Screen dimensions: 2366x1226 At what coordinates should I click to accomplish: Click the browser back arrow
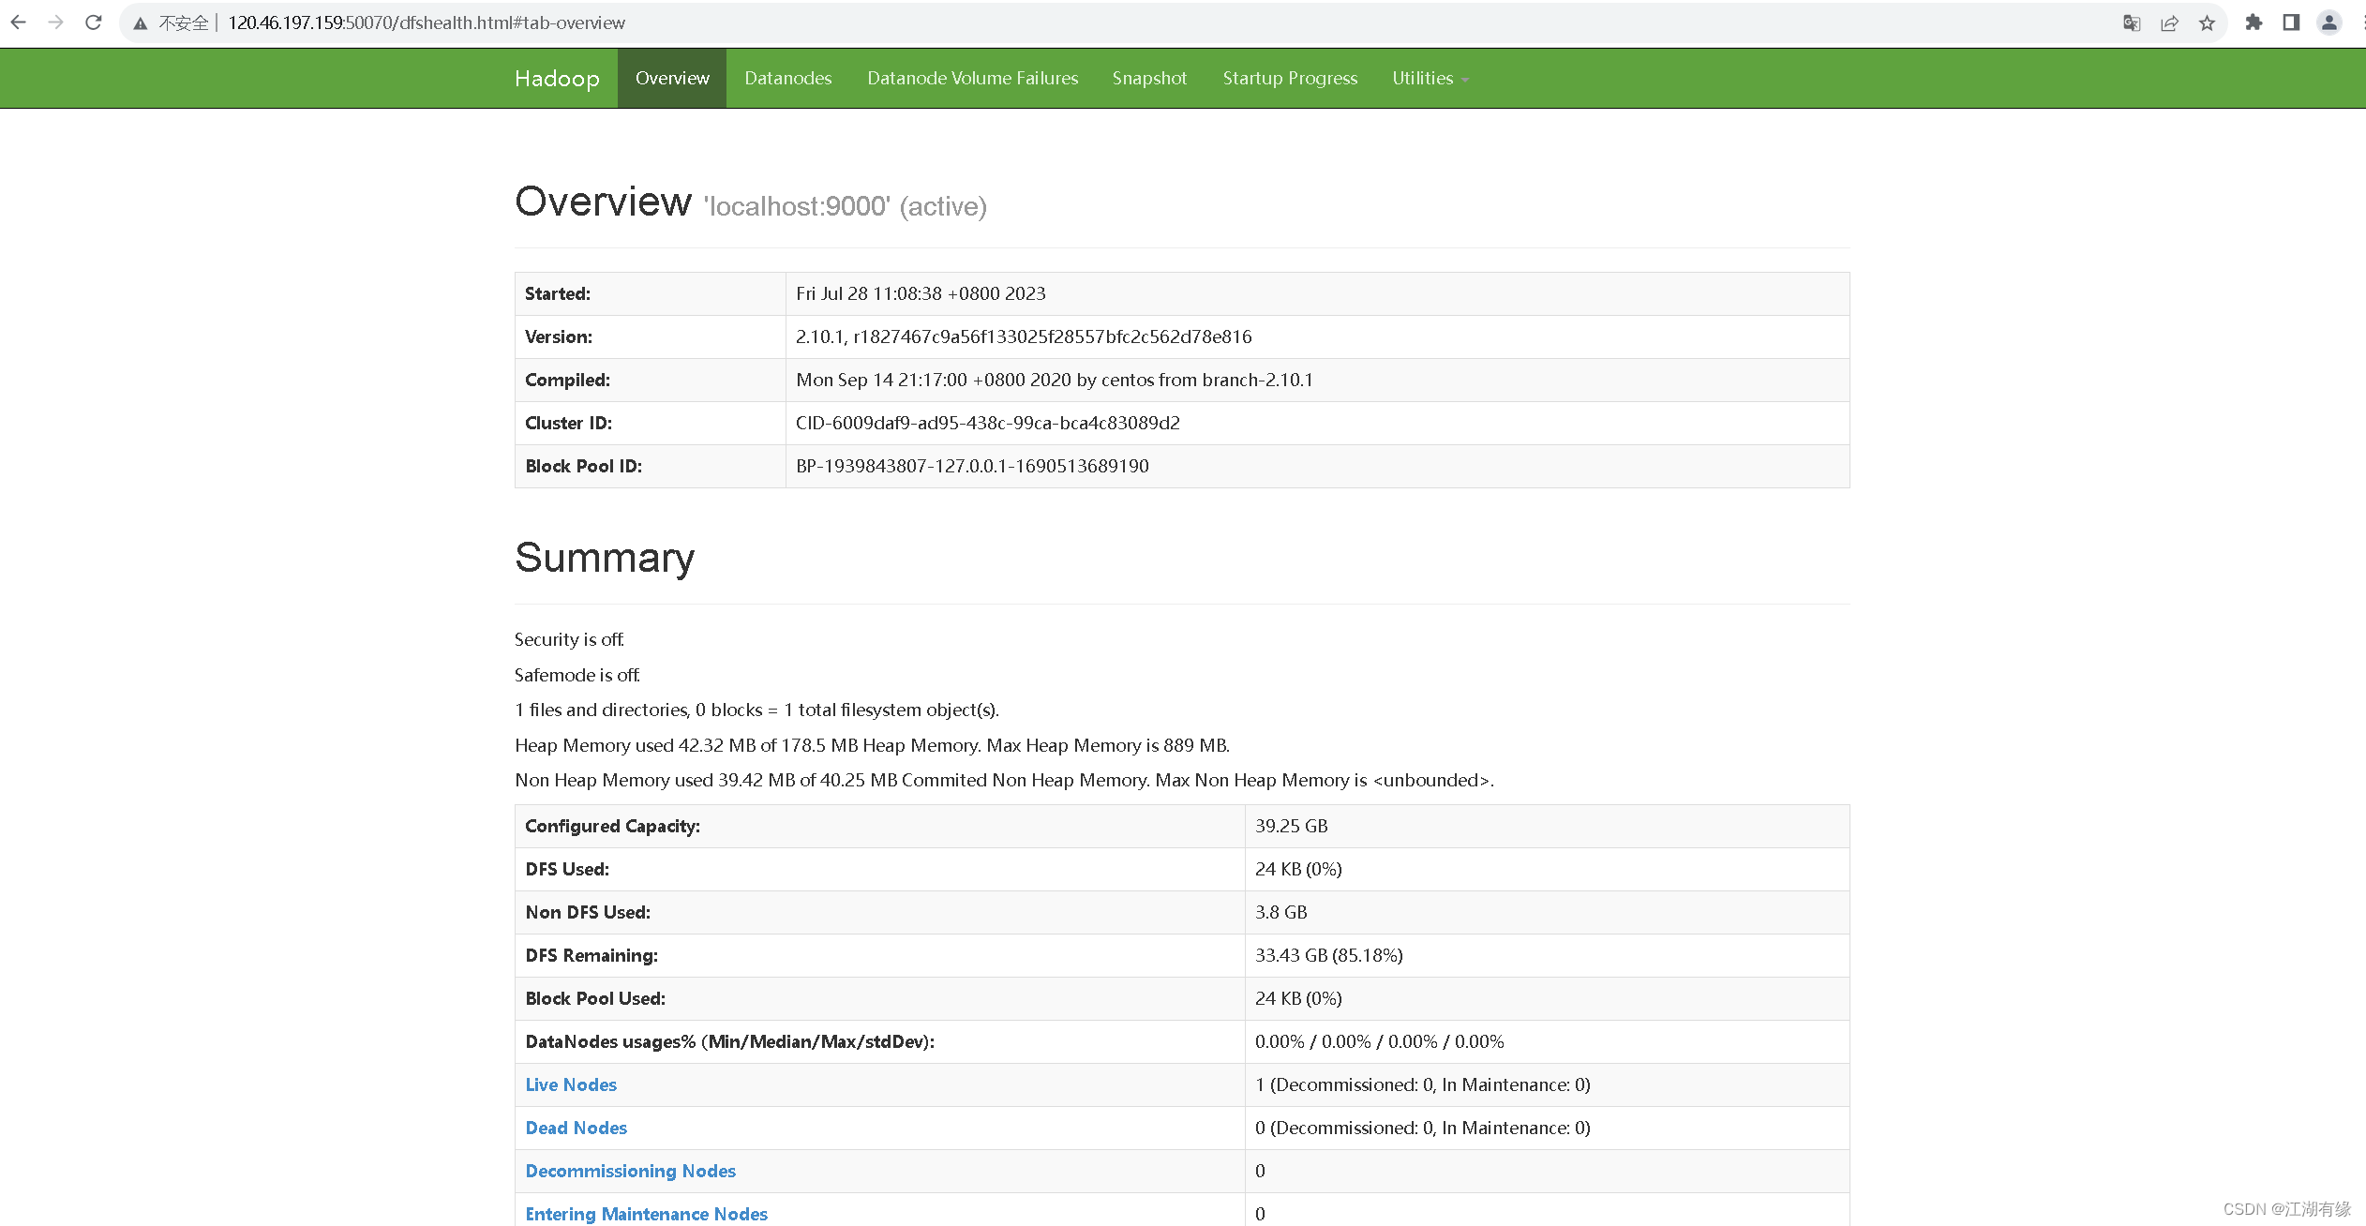(x=18, y=22)
